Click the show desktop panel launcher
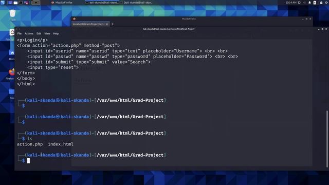This screenshot has width=329, height=185. (x=10, y=3)
